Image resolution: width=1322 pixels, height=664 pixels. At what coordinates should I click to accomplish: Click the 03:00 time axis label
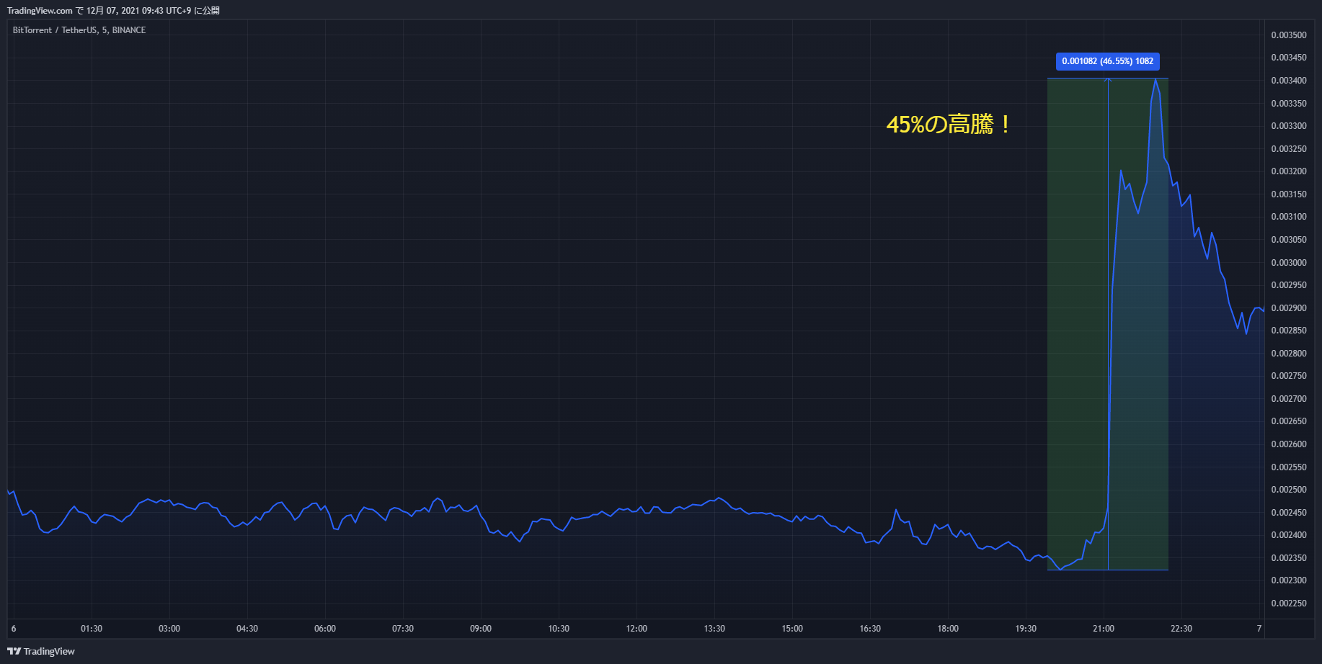[169, 629]
